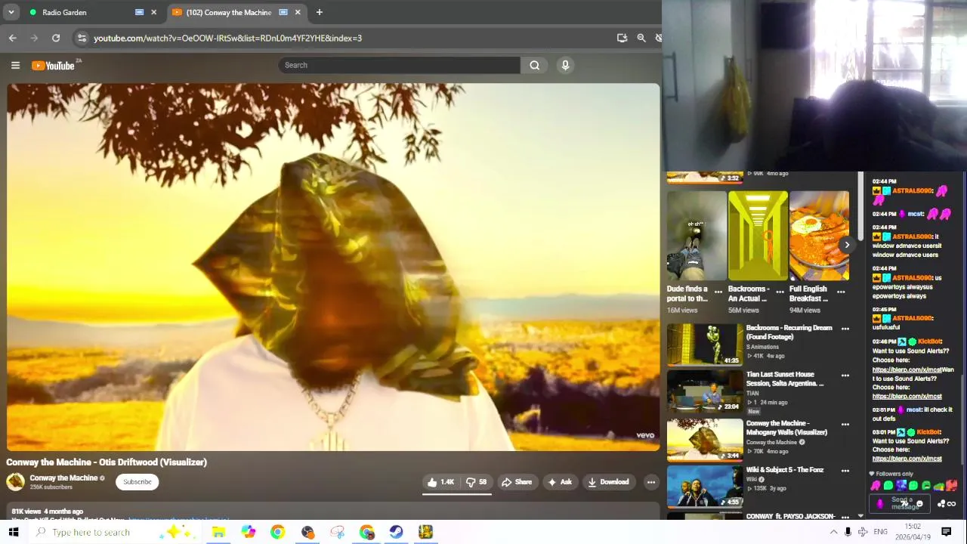
Task: Open 'Full English Breakfast' short
Action: tap(819, 235)
